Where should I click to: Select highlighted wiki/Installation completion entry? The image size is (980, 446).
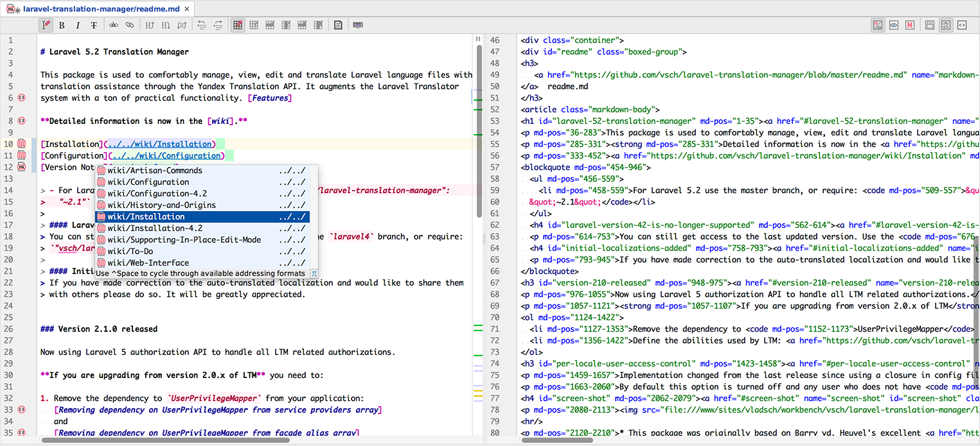(x=202, y=217)
